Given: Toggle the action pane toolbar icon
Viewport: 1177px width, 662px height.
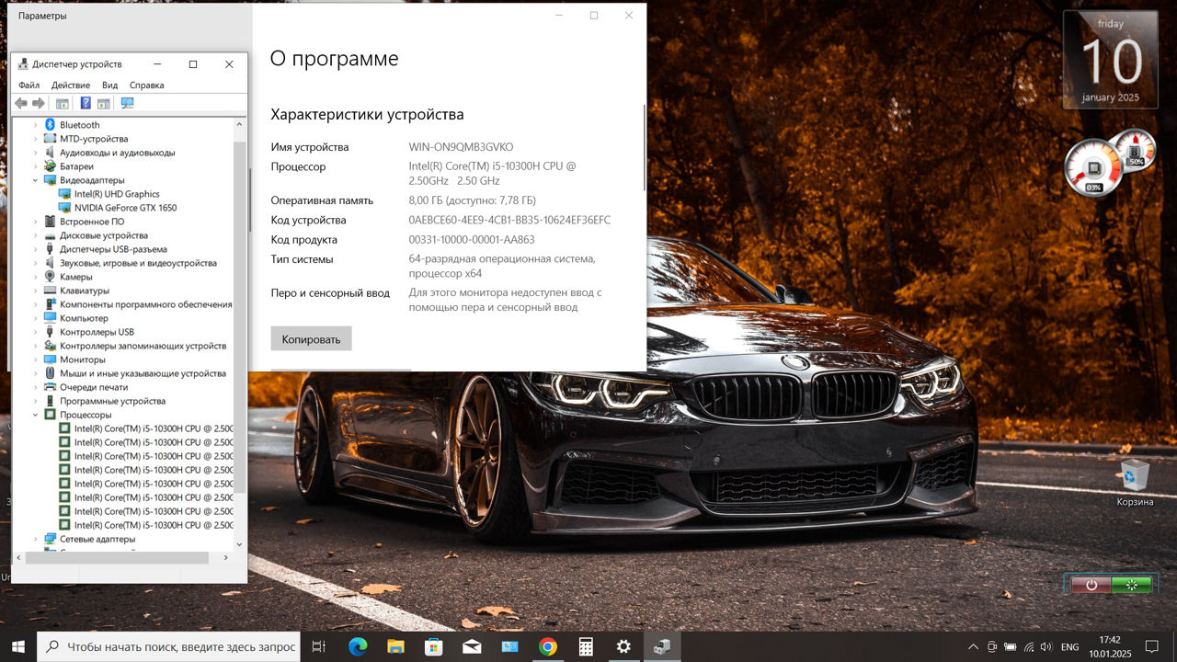Looking at the screenshot, I should (x=104, y=104).
